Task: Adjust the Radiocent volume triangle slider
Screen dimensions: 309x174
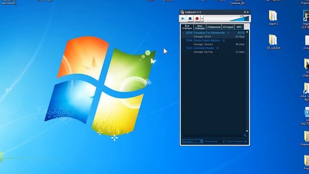Action: coord(239,18)
